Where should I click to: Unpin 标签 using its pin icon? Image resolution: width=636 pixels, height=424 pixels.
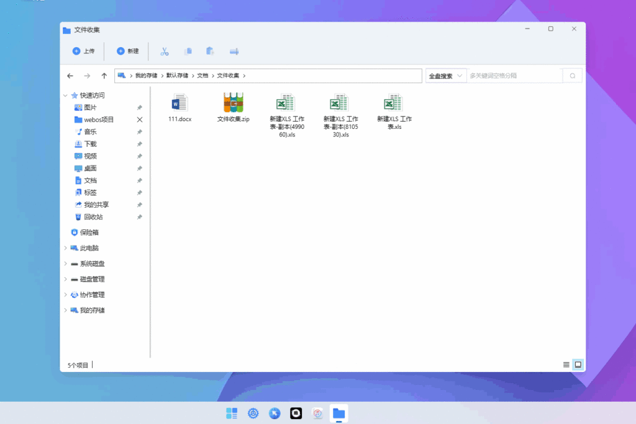[x=140, y=193]
